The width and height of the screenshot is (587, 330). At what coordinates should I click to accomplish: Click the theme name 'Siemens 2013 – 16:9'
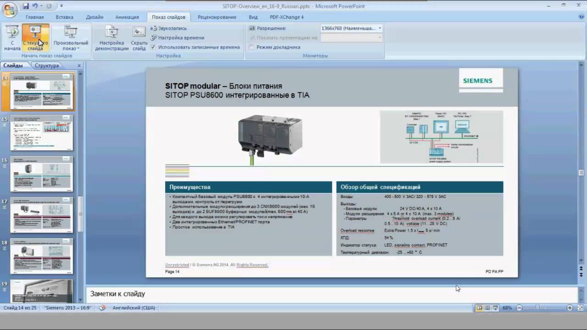click(x=67, y=308)
